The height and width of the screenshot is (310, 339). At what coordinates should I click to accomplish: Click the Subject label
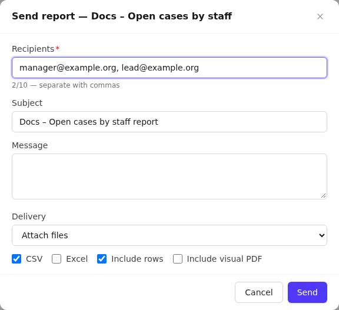point(27,103)
